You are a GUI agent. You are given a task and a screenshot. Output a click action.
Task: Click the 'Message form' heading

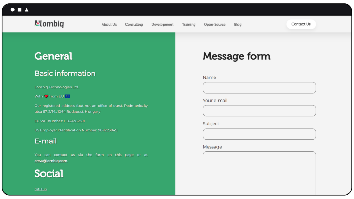[x=236, y=56]
